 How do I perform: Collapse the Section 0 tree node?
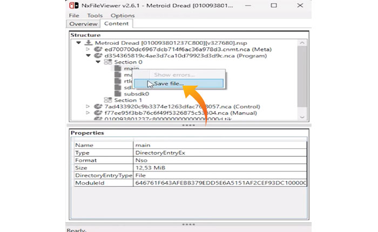click(98, 62)
